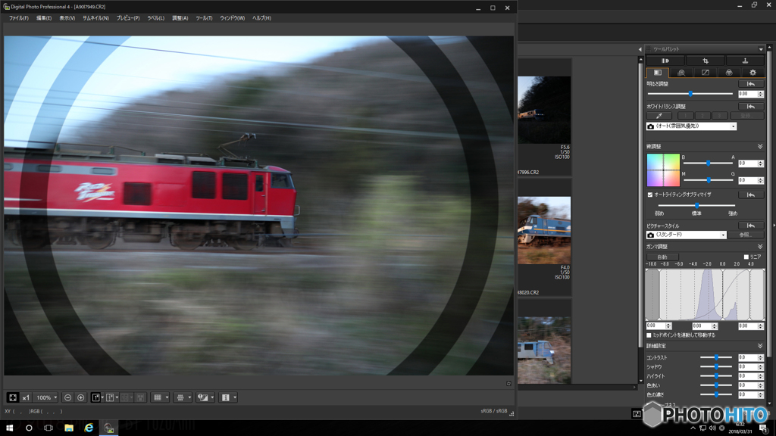Select the red locomotive night thumbnail F5.6
The height and width of the screenshot is (436, 776).
click(544, 110)
